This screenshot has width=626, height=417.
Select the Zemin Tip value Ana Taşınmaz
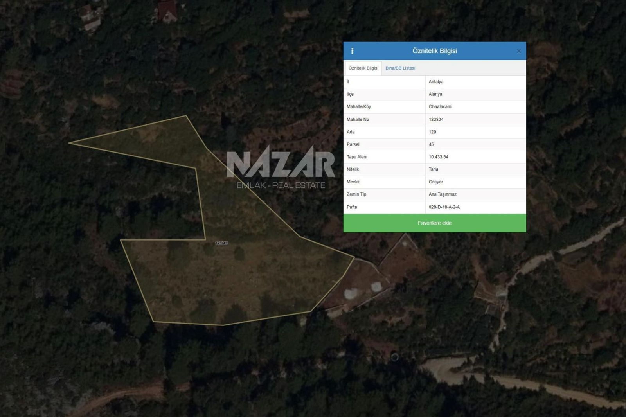pos(475,194)
